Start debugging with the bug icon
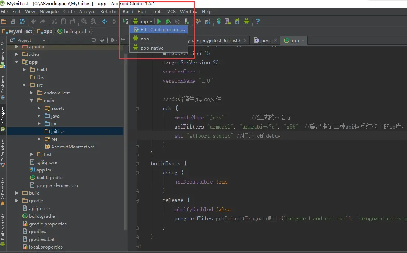 (x=168, y=21)
